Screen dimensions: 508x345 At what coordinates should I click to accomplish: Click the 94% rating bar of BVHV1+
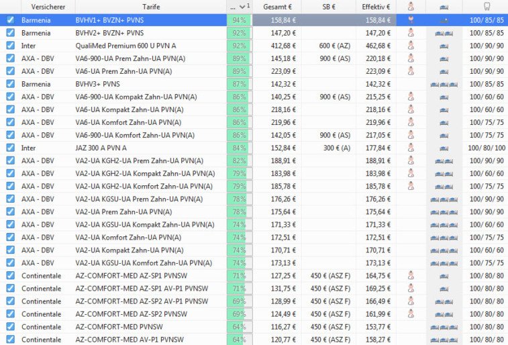(x=240, y=20)
